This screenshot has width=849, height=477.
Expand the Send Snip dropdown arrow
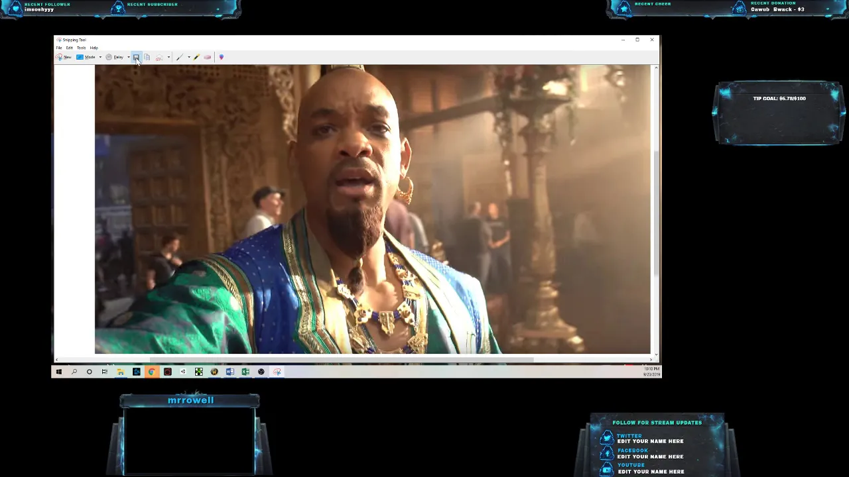168,57
